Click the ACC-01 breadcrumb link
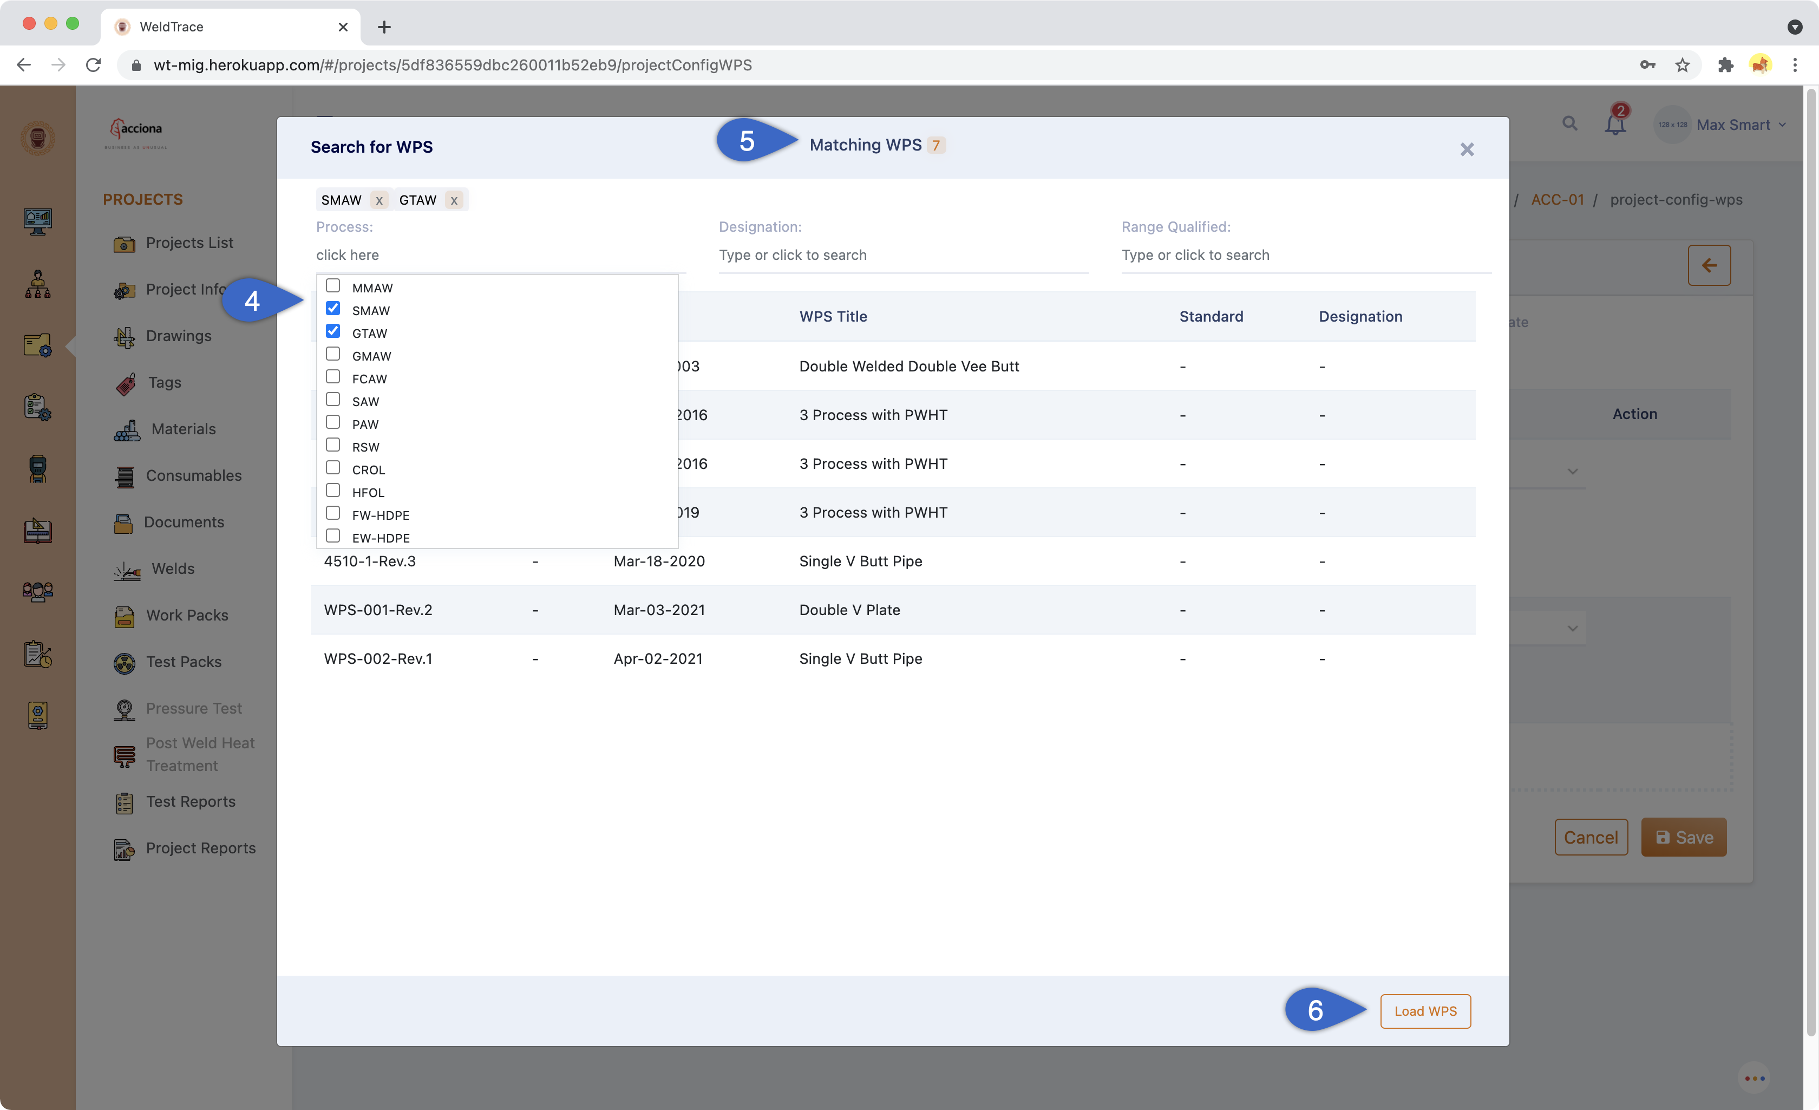This screenshot has width=1819, height=1110. click(x=1557, y=199)
